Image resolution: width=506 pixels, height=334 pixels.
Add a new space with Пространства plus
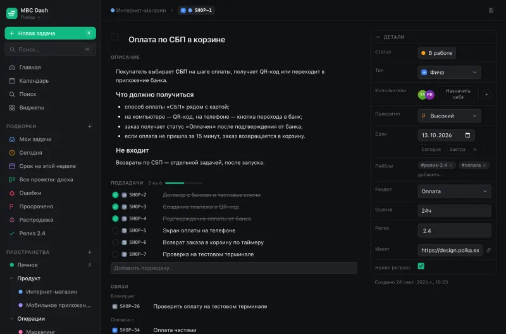[x=90, y=252]
